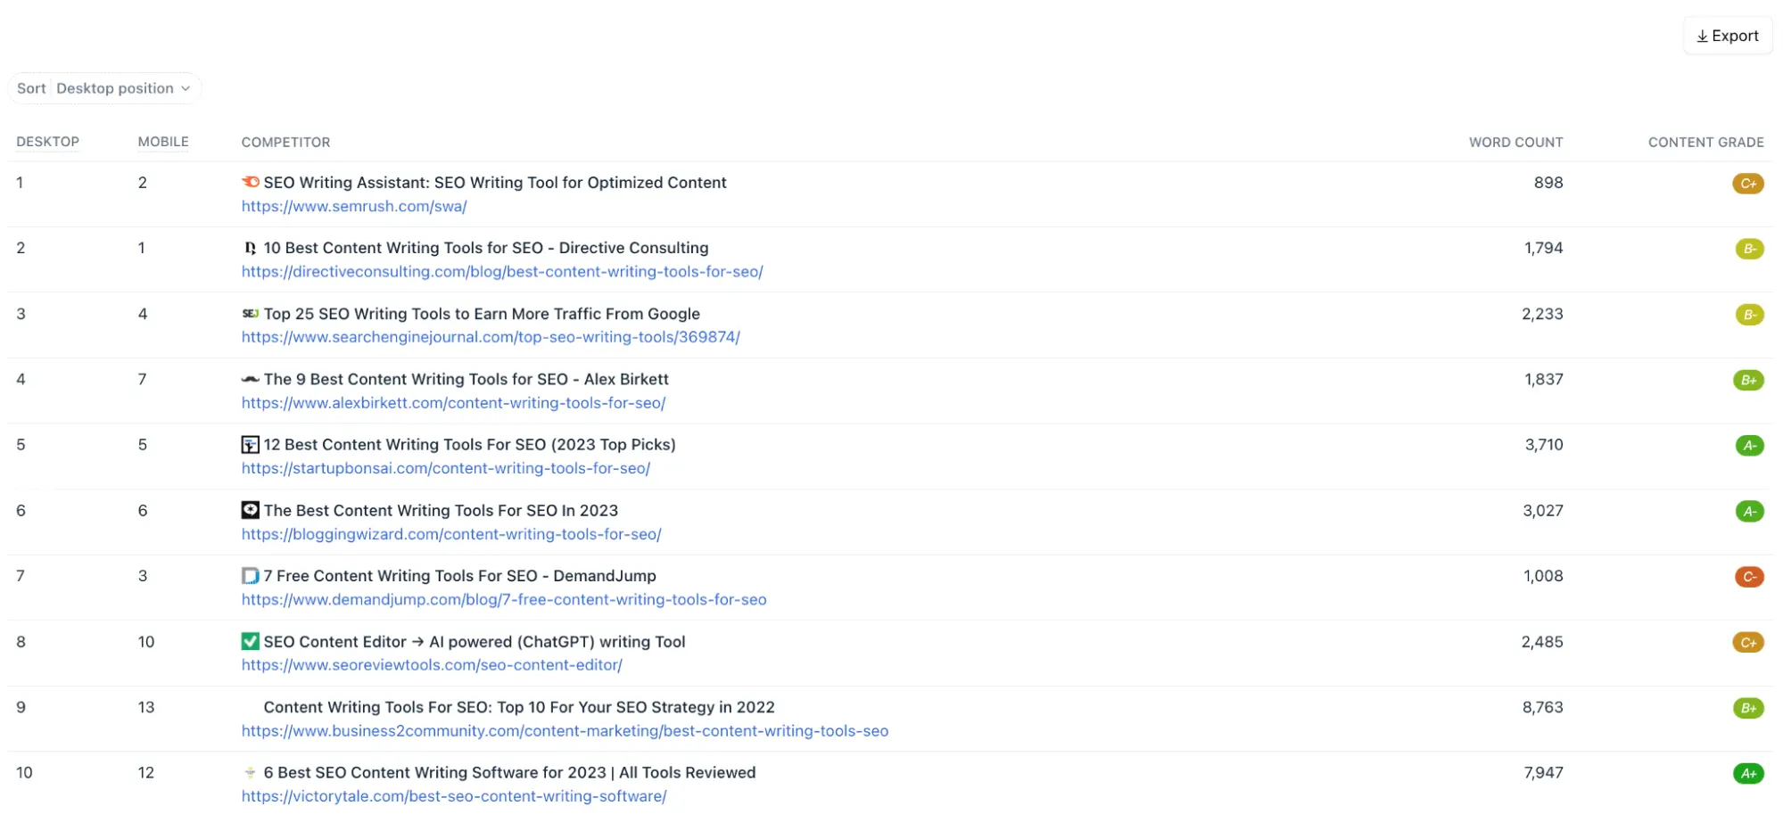Open the Sort Desktop position dropdown
The image size is (1783, 814).
coord(104,88)
